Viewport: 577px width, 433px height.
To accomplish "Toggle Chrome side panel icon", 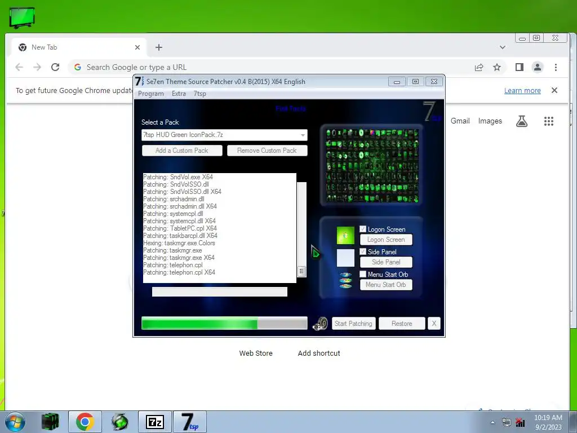I will [519, 68].
